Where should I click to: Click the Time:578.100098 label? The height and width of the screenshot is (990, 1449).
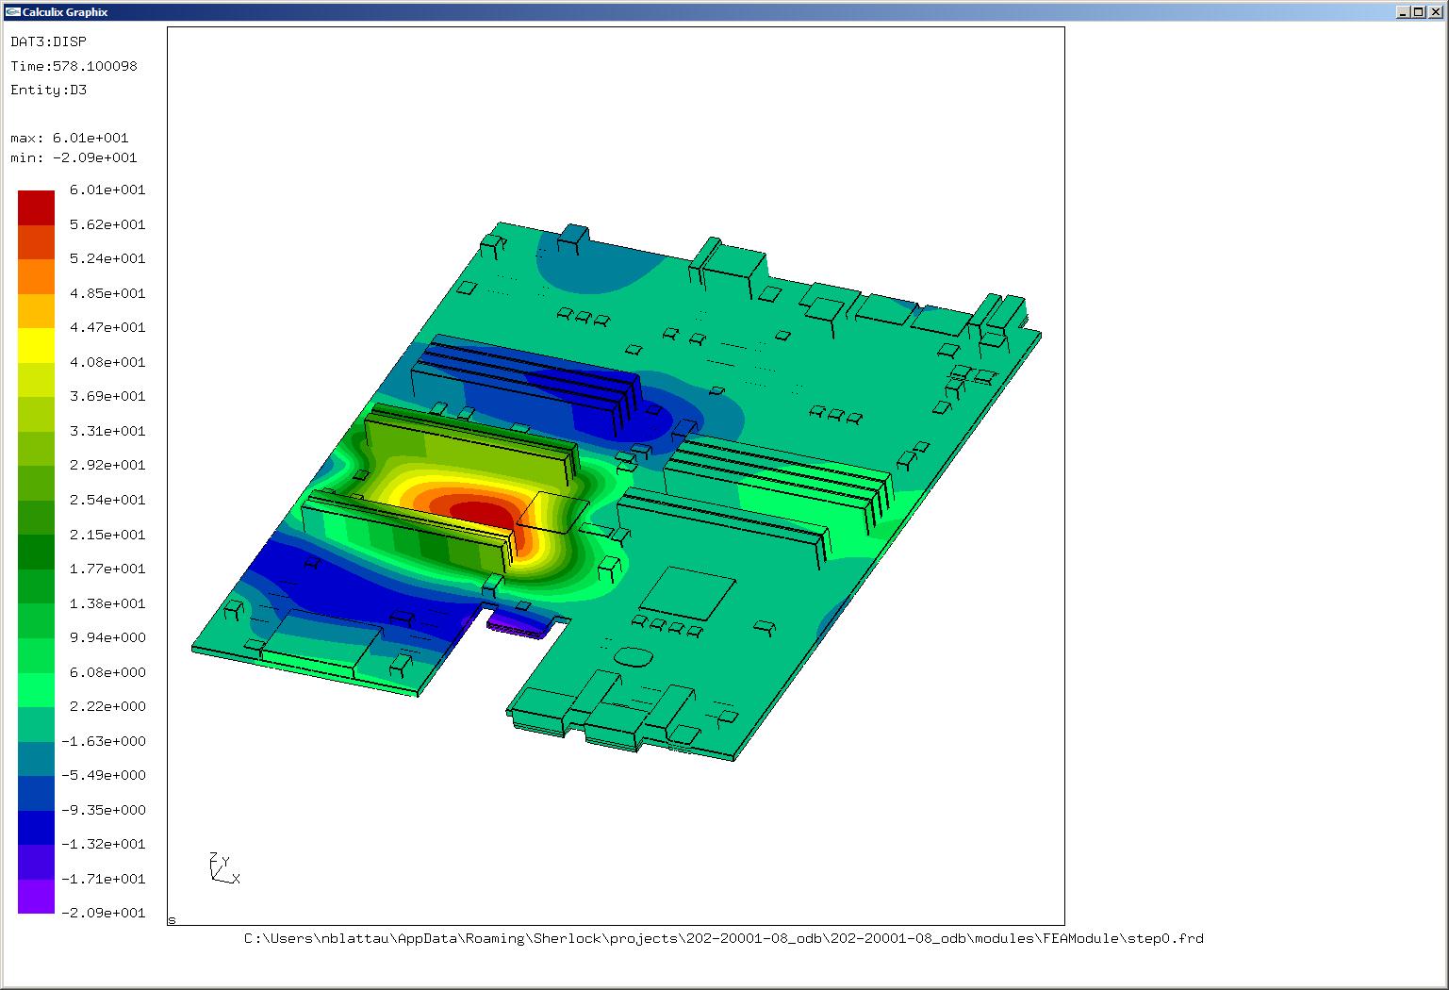[74, 66]
